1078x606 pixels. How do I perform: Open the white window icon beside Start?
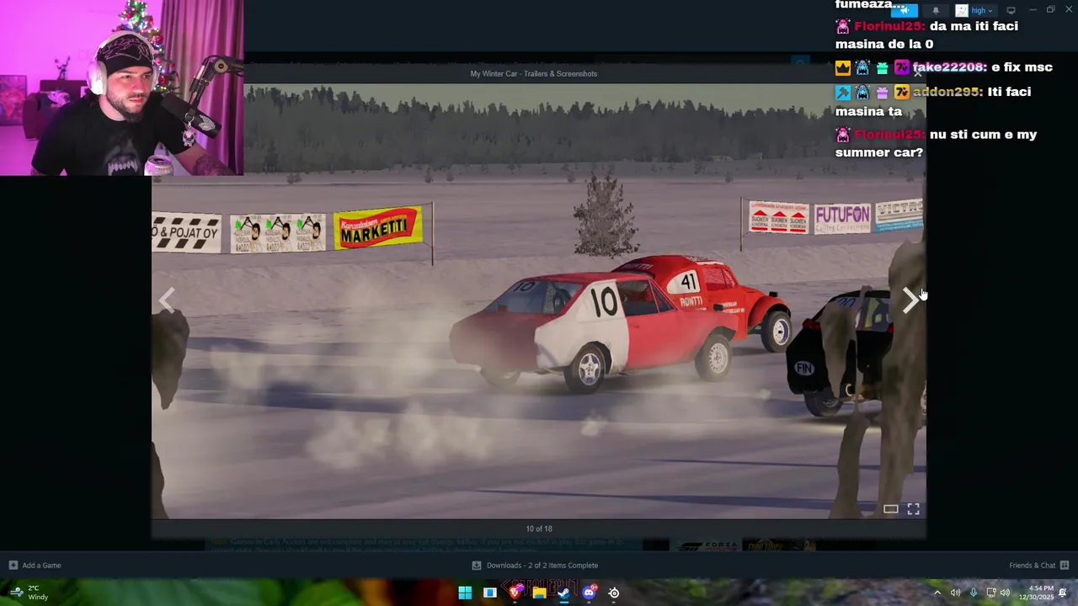(489, 593)
